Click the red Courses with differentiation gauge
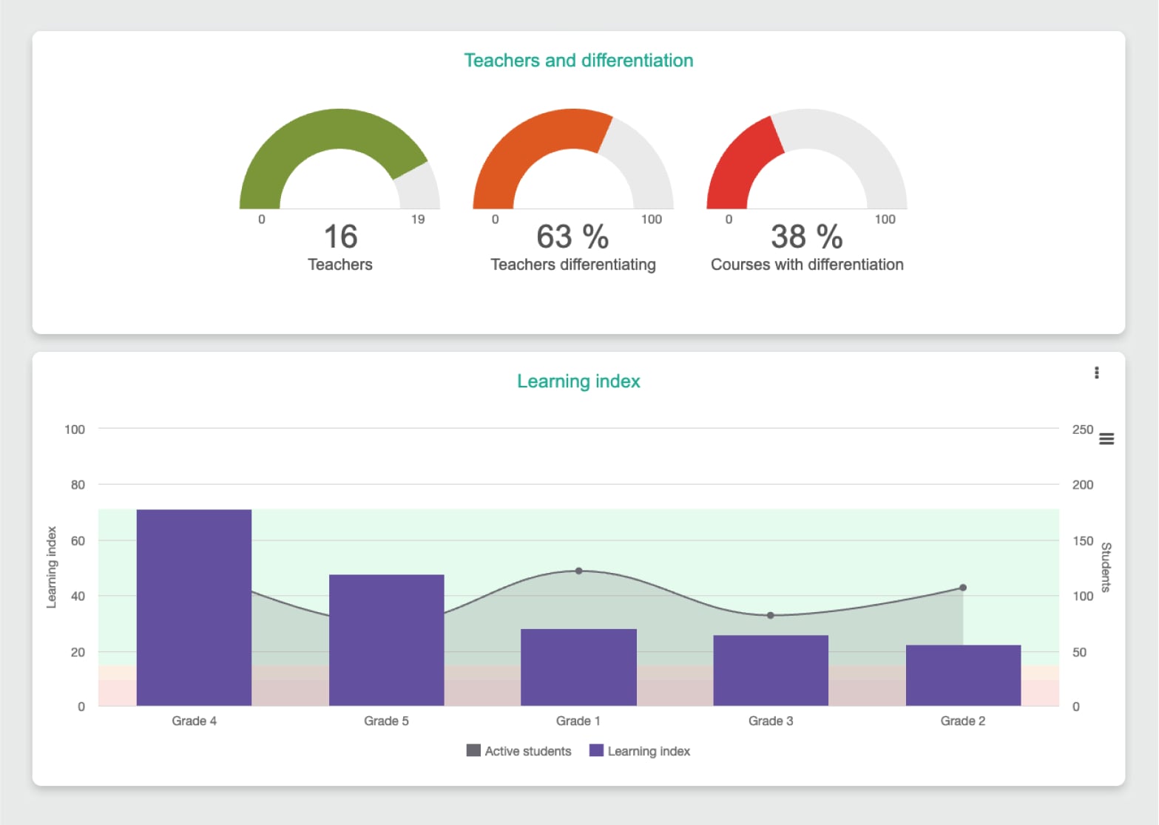This screenshot has height=825, width=1159. (x=740, y=163)
